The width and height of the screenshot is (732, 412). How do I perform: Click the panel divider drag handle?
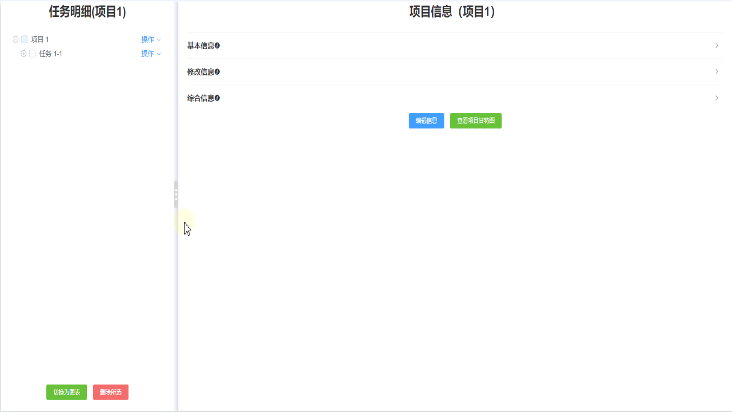coord(176,194)
